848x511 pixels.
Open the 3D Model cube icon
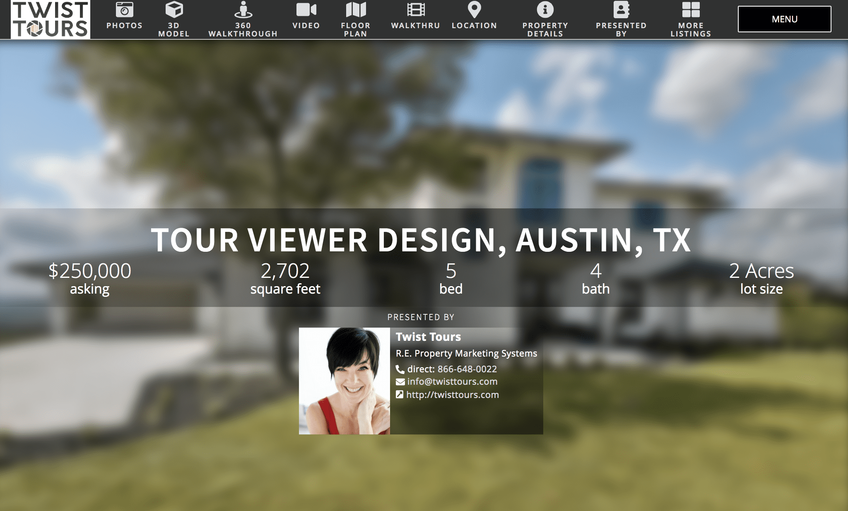point(174,10)
